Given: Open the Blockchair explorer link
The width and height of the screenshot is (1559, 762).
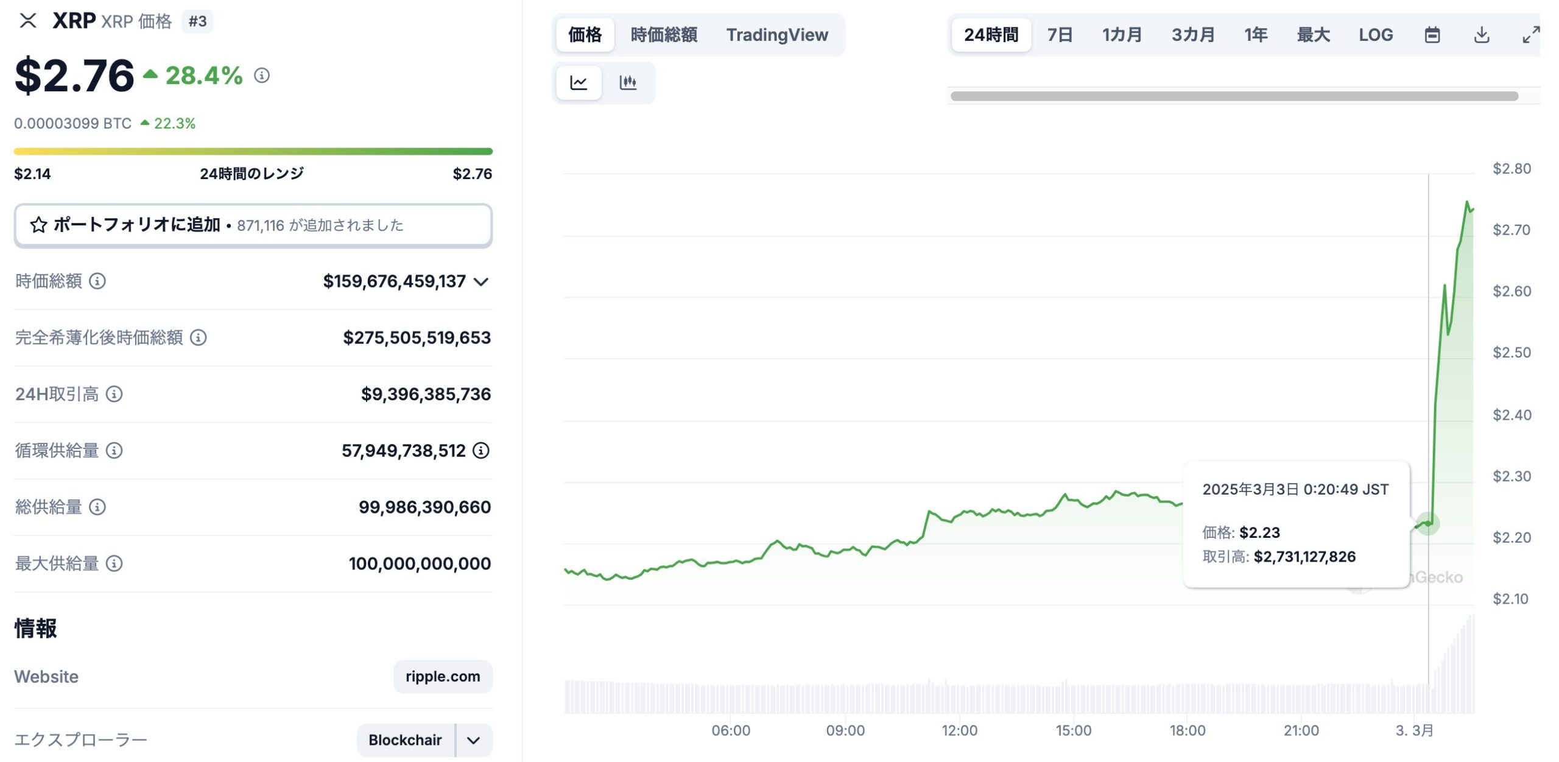Looking at the screenshot, I should [x=406, y=741].
